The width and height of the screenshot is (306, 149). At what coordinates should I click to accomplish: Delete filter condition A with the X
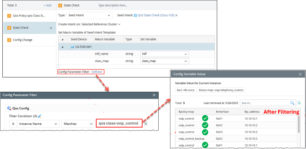click(146, 124)
